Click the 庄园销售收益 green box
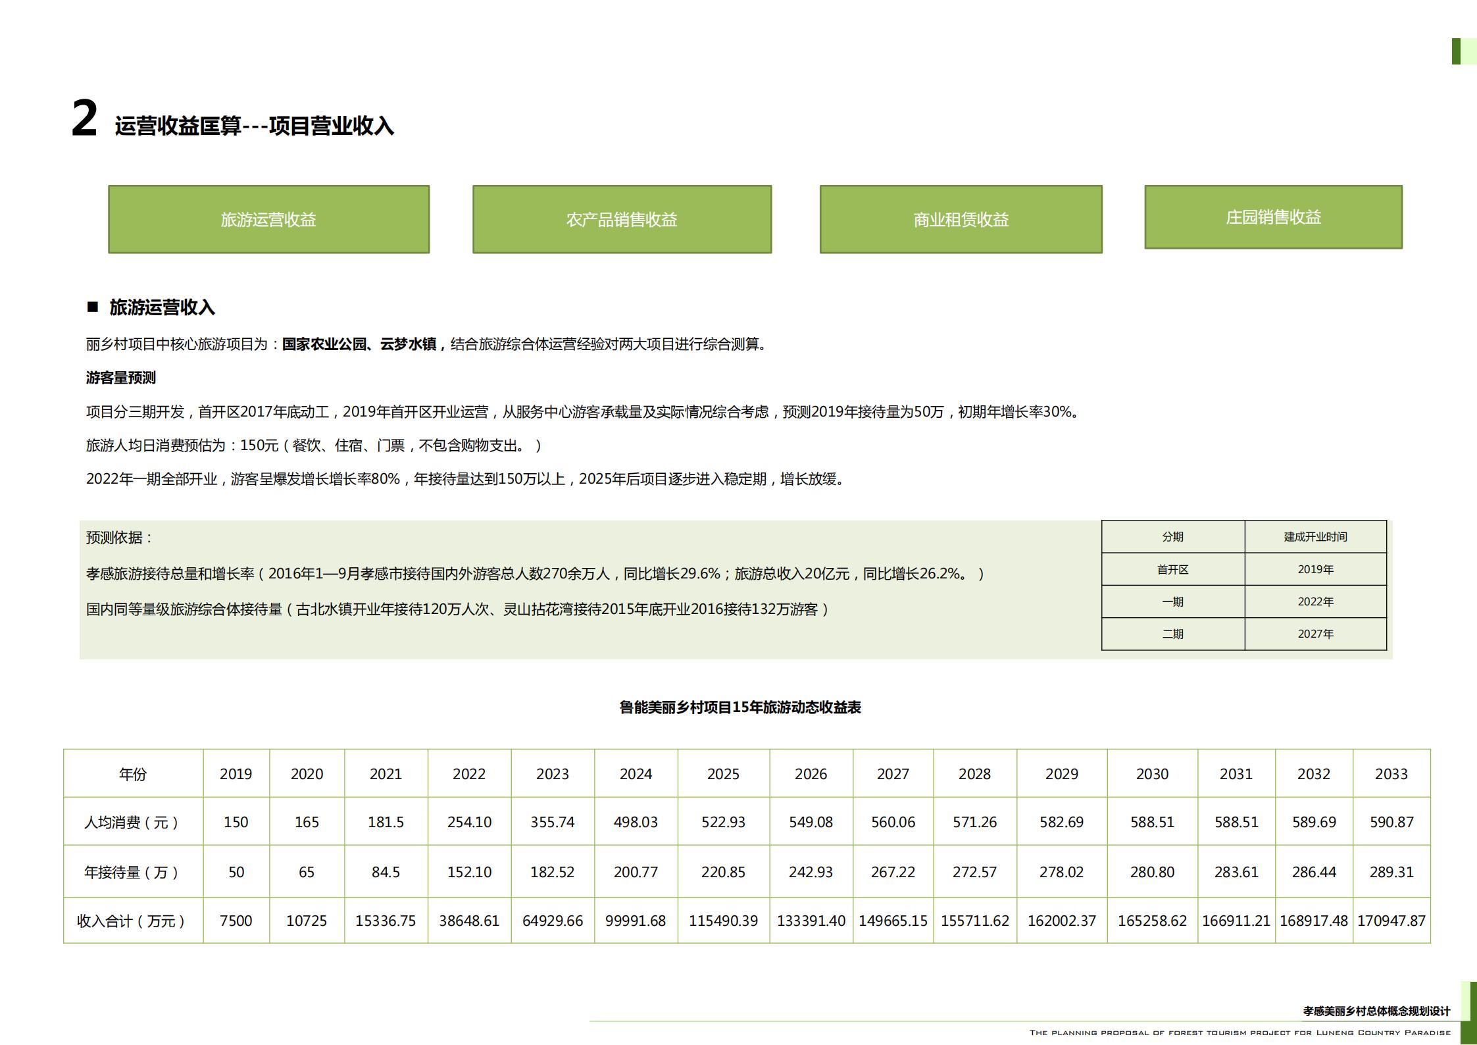 tap(1273, 217)
